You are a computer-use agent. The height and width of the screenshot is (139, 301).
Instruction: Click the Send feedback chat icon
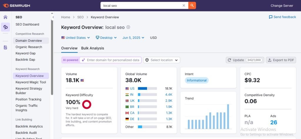[271, 17]
